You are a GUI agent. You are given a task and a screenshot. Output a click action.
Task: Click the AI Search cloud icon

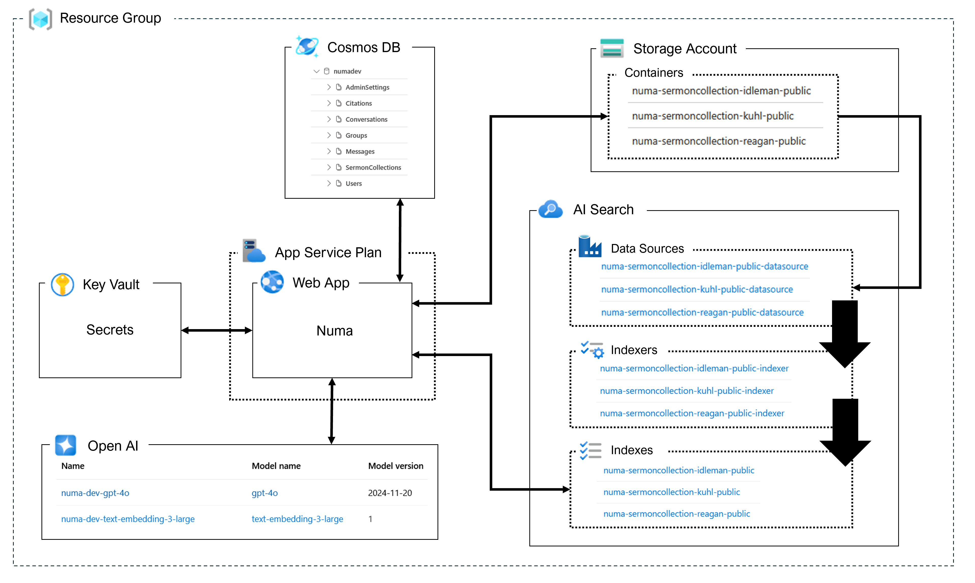click(550, 209)
